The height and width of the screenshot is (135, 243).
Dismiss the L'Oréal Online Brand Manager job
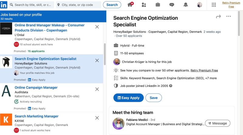coord(97,27)
